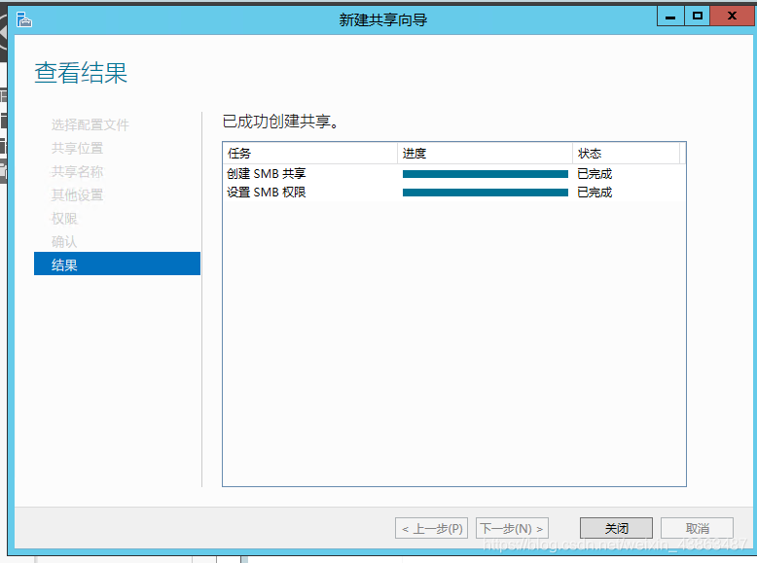Click the 查看结果 heading

click(81, 73)
